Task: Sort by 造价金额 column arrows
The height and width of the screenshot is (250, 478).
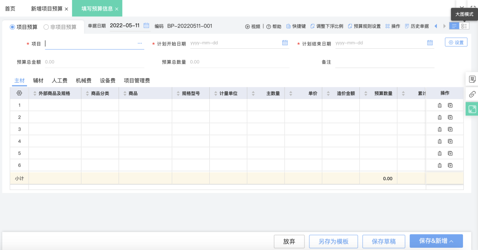Action: click(x=328, y=93)
